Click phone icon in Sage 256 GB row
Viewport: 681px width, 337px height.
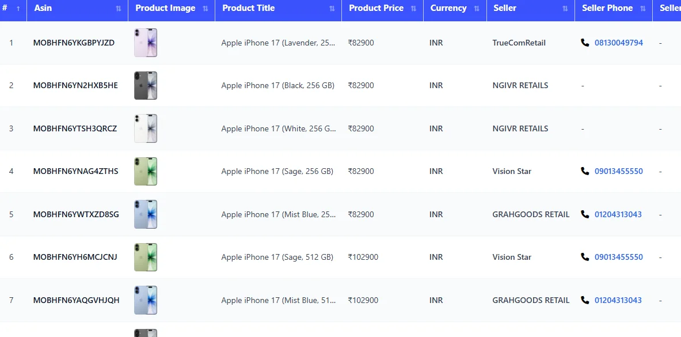click(x=585, y=171)
